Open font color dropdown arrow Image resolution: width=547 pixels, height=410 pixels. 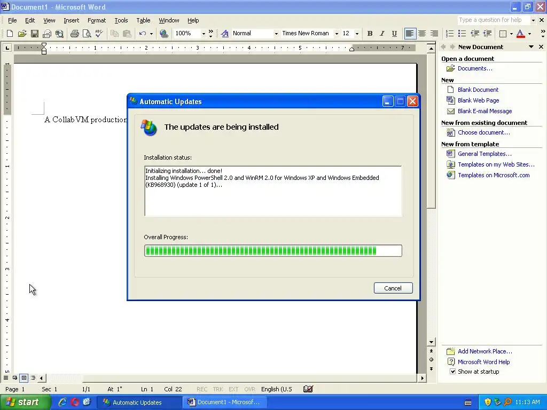click(x=529, y=34)
